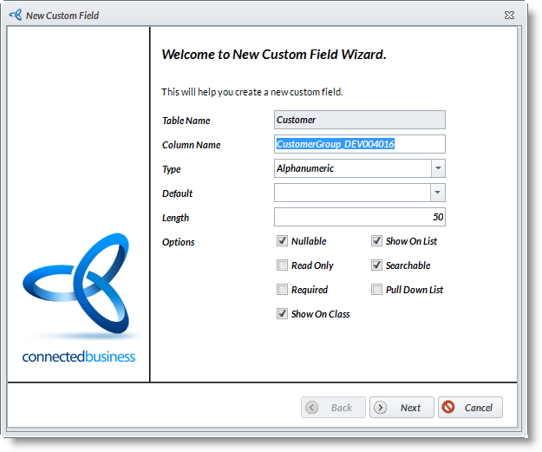Enable the Pull Down List option
Screen dimensions: 542x452
click(x=376, y=290)
